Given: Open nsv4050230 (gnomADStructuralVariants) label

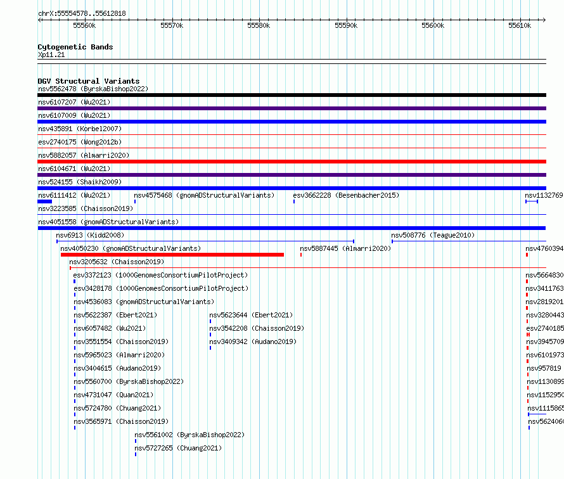Looking at the screenshot, I should 131,248.
